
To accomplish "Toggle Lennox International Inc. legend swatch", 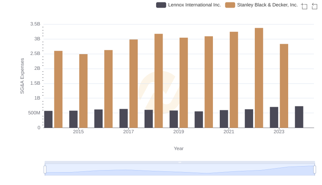I will click(x=161, y=5).
